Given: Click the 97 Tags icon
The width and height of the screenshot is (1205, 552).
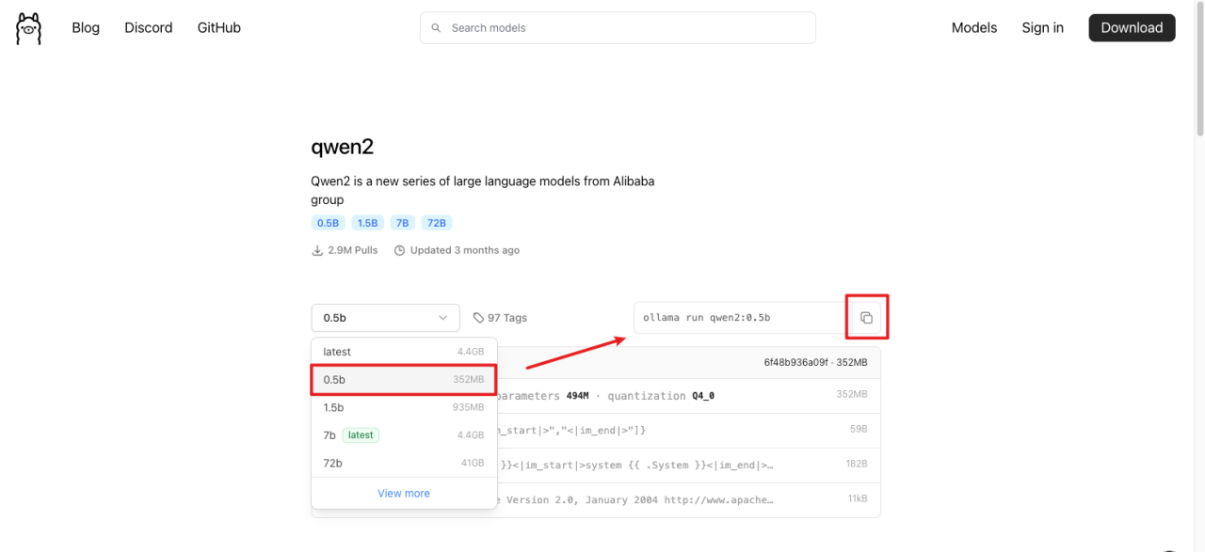Looking at the screenshot, I should [478, 318].
